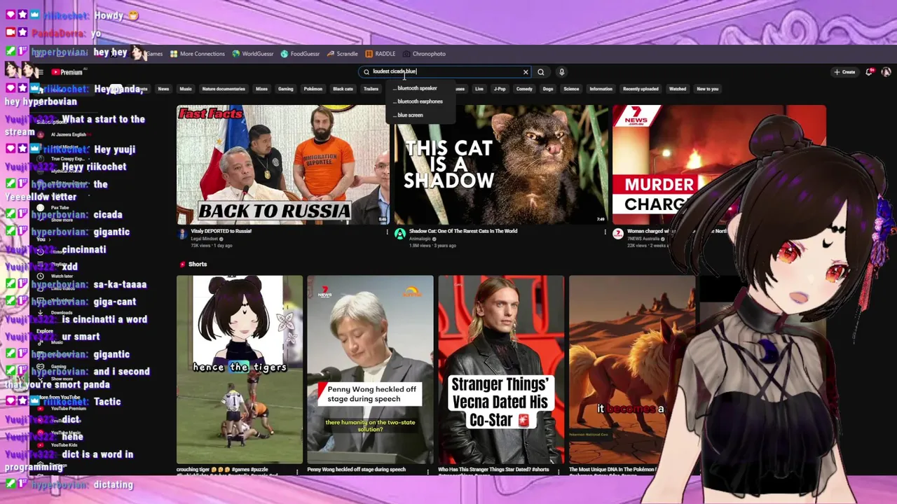Open the Shadow Cat video title
The height and width of the screenshot is (504, 897).
coord(463,231)
